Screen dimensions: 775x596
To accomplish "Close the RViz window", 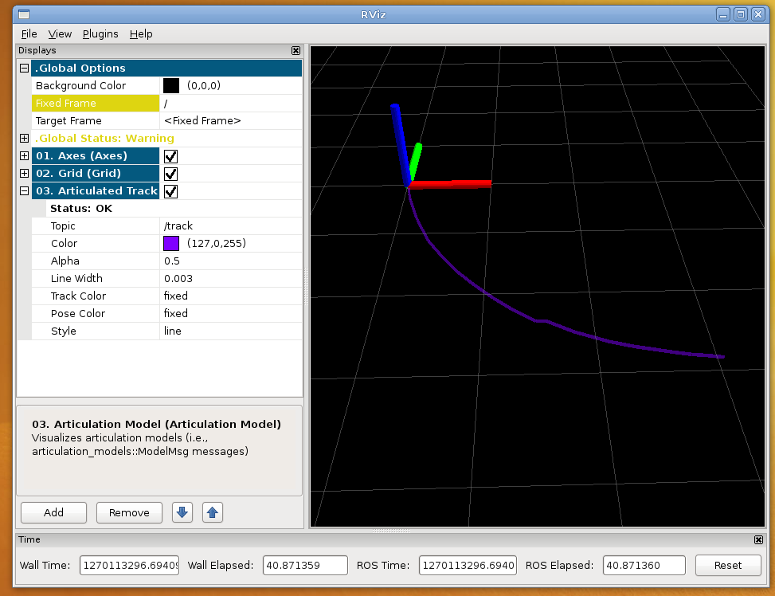I will point(757,14).
